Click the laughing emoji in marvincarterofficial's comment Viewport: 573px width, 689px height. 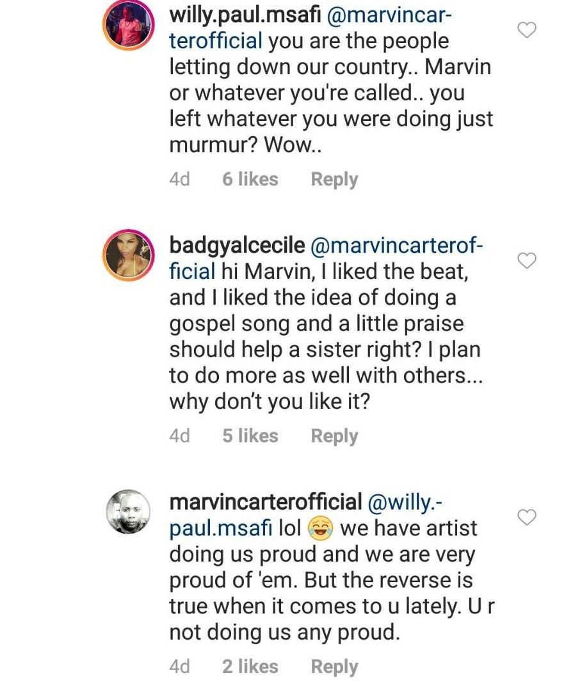click(x=321, y=528)
